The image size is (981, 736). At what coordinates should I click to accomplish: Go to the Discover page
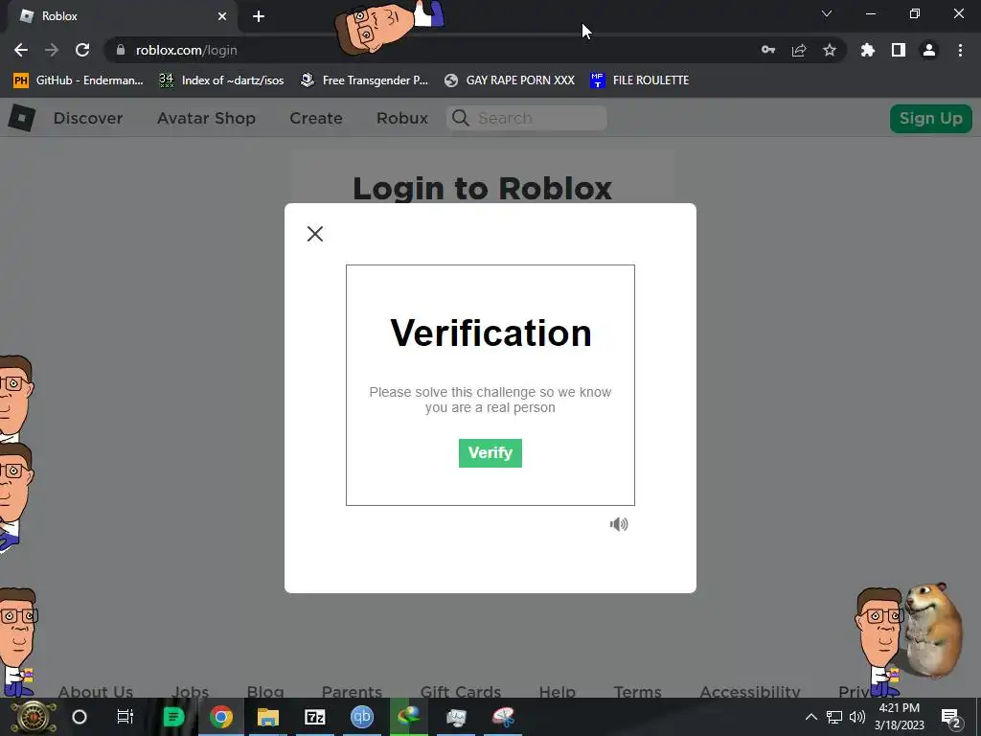tap(88, 118)
